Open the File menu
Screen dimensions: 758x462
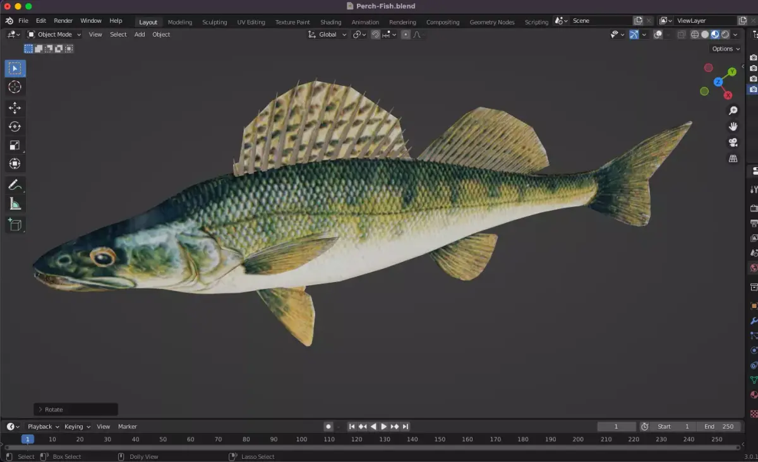tap(23, 21)
